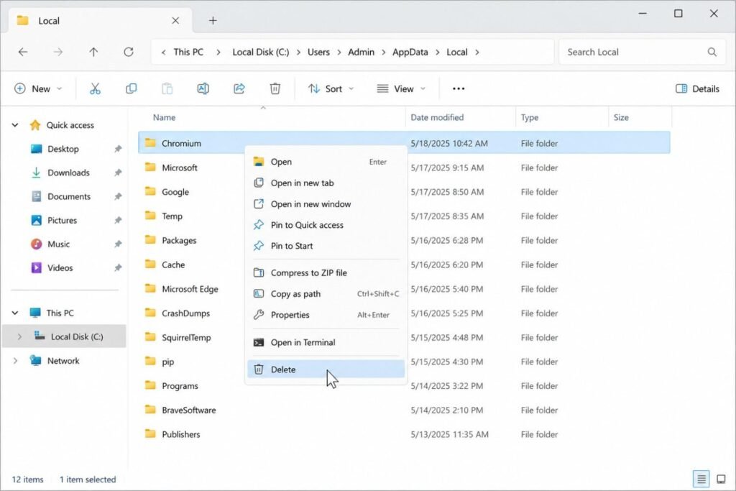Screen dimensions: 736x491
Task: Switch to details list view icon
Action: 701,479
